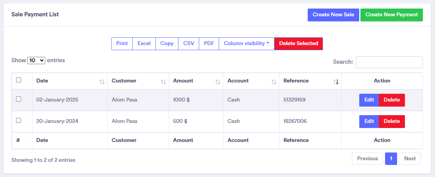This screenshot has width=435, height=177.
Task: Click Create New Sale button
Action: tap(333, 15)
